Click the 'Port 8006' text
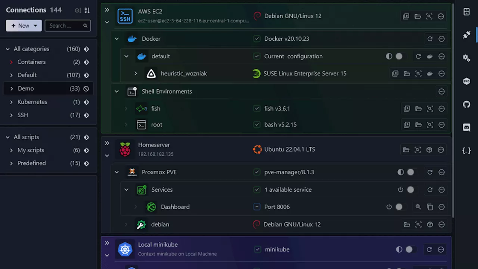Image resolution: width=478 pixels, height=269 pixels. pyautogui.click(x=277, y=207)
